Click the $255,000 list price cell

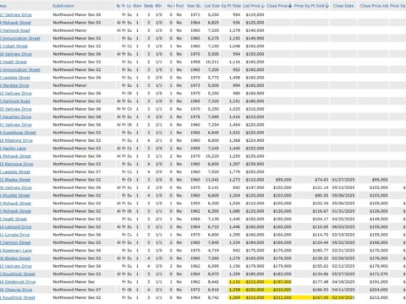255,172
